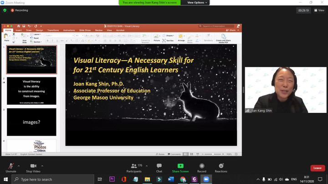Open the Insert ribbon tab

(19, 31)
